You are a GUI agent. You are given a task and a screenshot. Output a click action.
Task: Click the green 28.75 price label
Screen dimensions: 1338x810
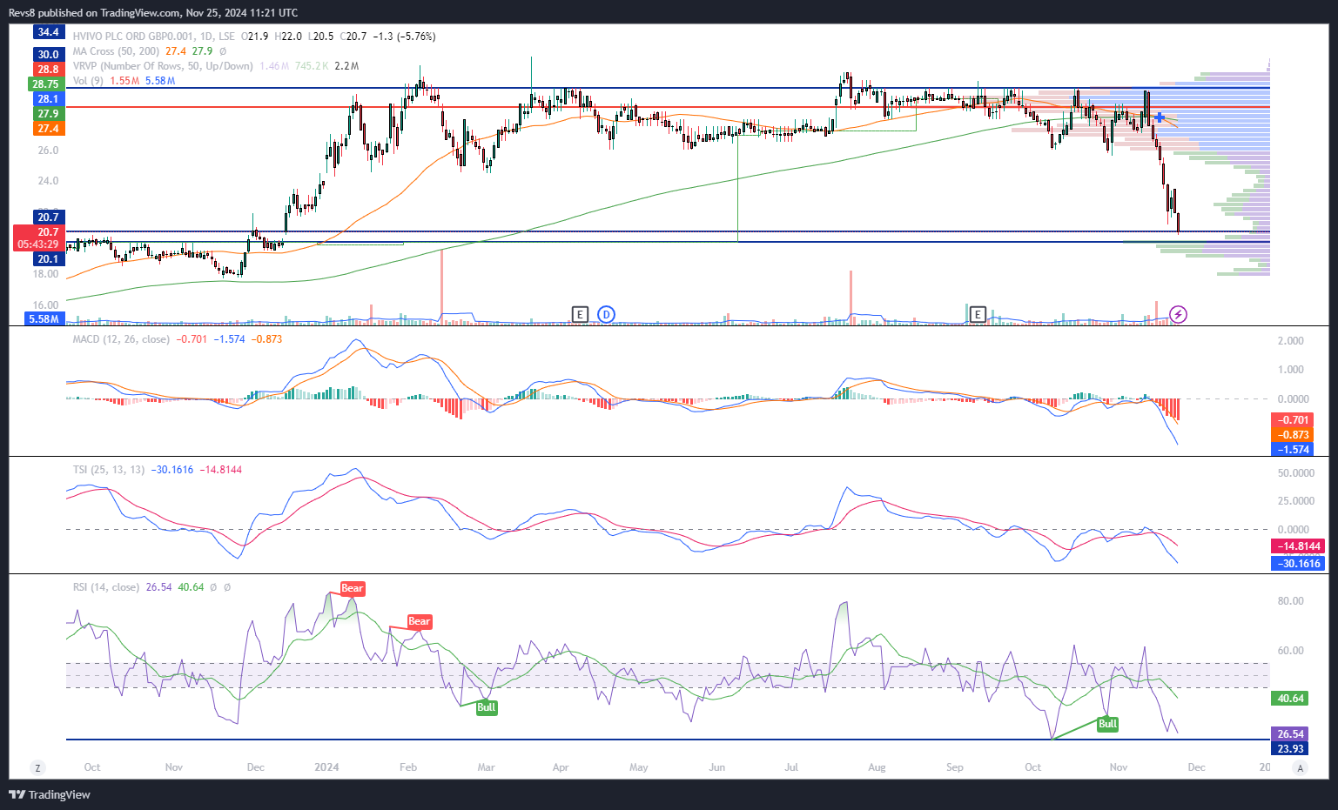tap(45, 84)
